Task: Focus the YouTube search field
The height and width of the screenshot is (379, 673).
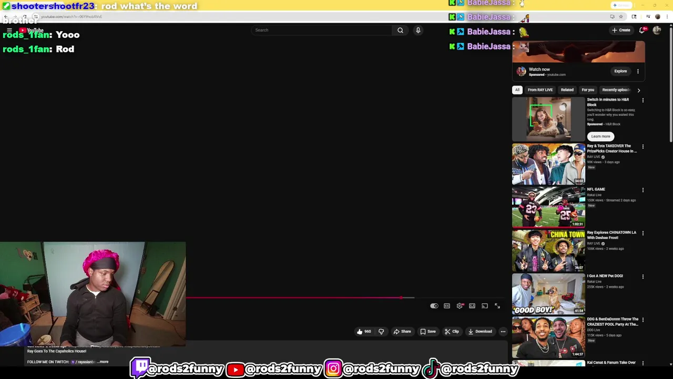Action: click(x=322, y=30)
